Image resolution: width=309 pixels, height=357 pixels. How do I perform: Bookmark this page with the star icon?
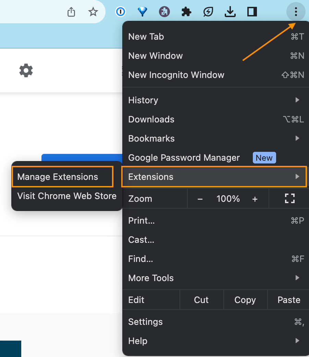pyautogui.click(x=93, y=12)
